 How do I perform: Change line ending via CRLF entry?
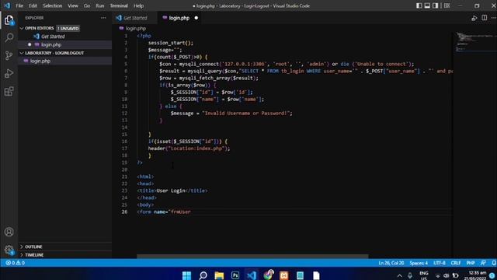[x=456, y=263]
